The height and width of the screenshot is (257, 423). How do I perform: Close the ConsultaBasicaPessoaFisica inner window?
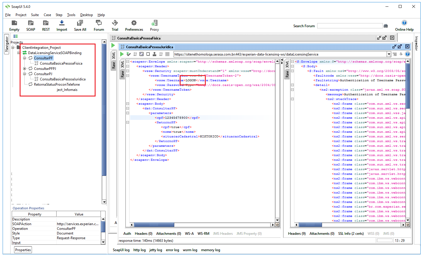click(392, 38)
